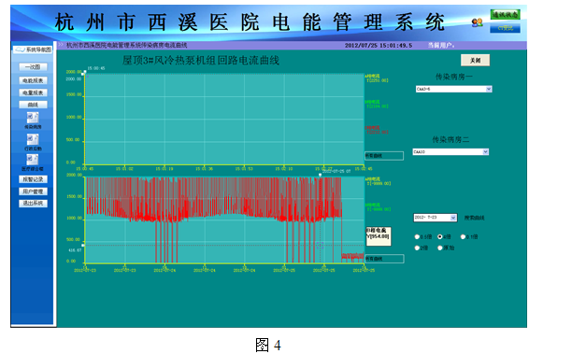Click the two-person users icon in header
The width and height of the screenshot is (572, 354).
click(478, 22)
